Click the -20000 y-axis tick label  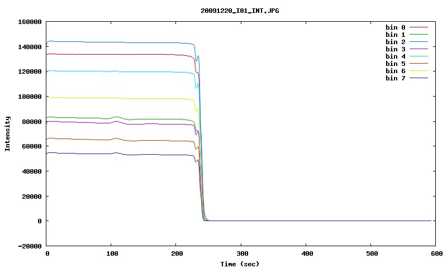click(30, 246)
